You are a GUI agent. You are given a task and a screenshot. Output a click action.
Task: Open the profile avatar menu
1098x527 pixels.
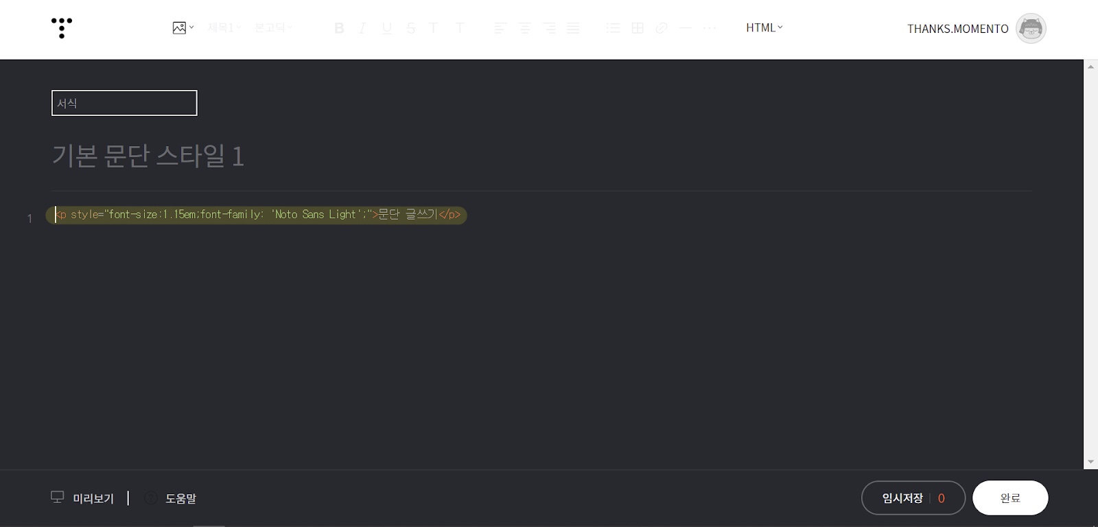pyautogui.click(x=1031, y=28)
